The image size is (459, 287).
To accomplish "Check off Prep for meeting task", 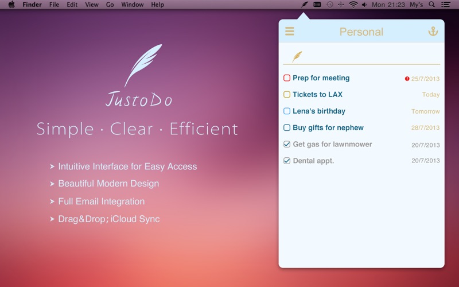I will (x=287, y=78).
